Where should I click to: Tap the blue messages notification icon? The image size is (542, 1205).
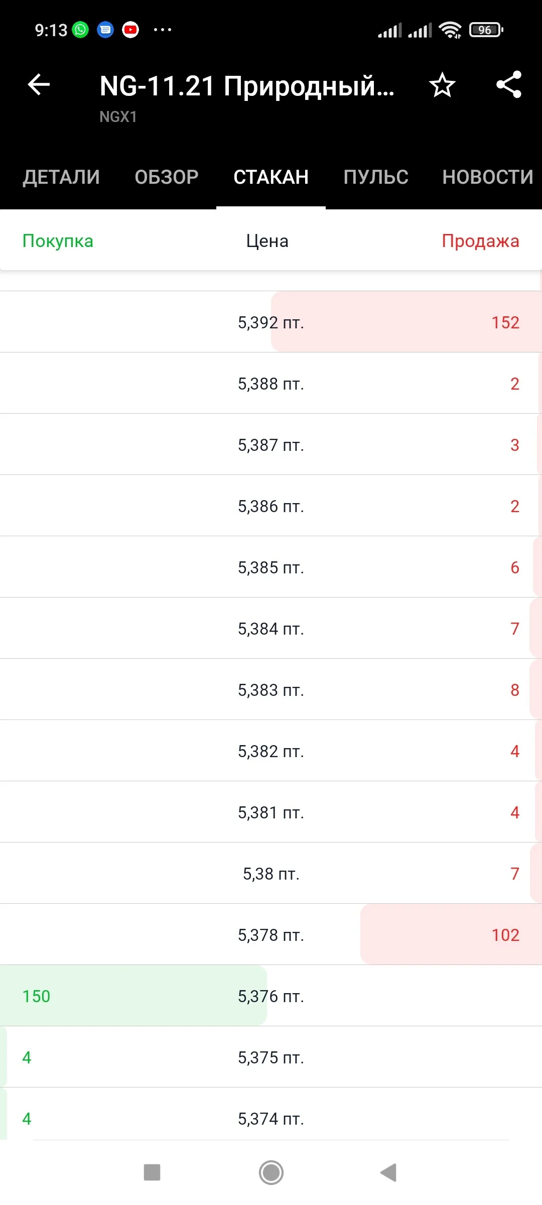[105, 30]
